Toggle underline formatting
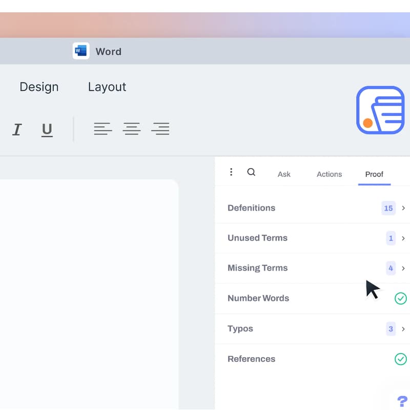 pos(47,130)
